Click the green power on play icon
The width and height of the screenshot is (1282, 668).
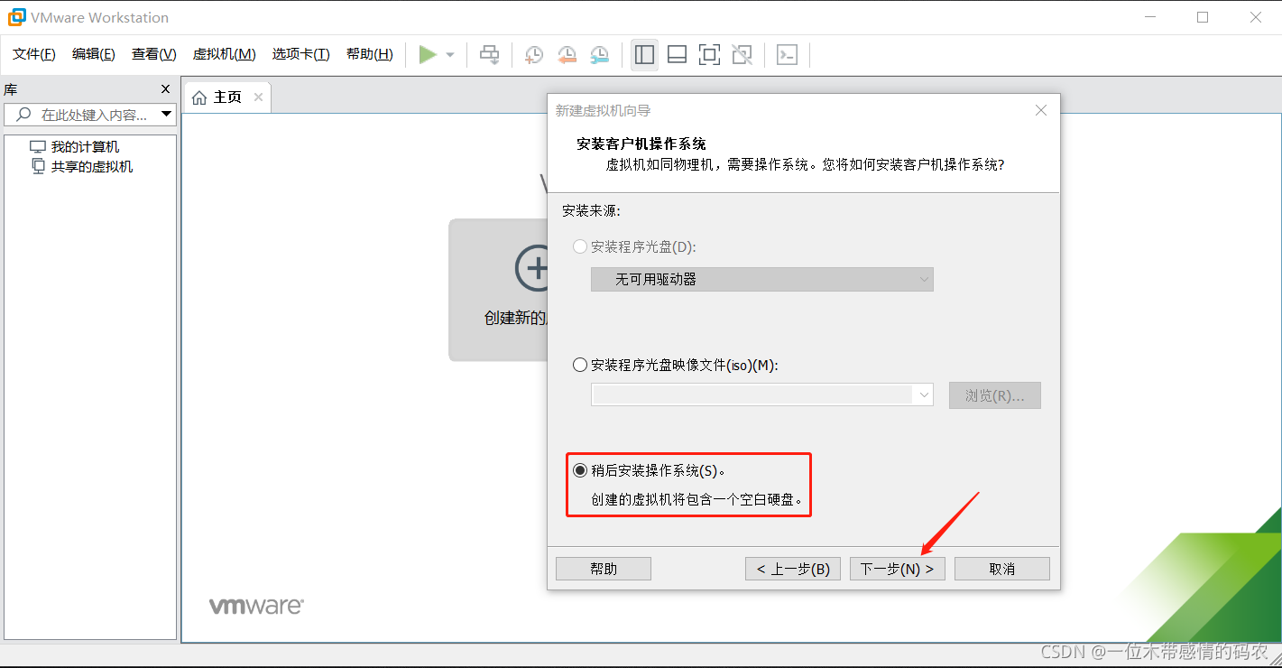click(428, 55)
